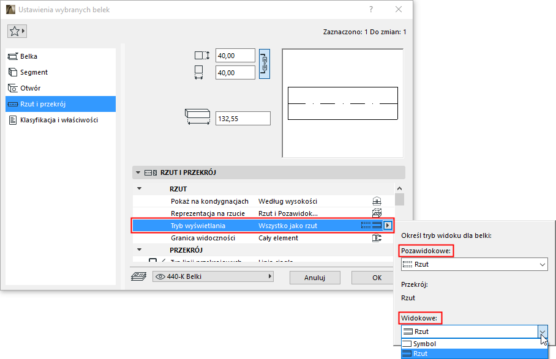The width and height of the screenshot is (556, 359).
Task: Click the beam length icon
Action: [x=198, y=116]
